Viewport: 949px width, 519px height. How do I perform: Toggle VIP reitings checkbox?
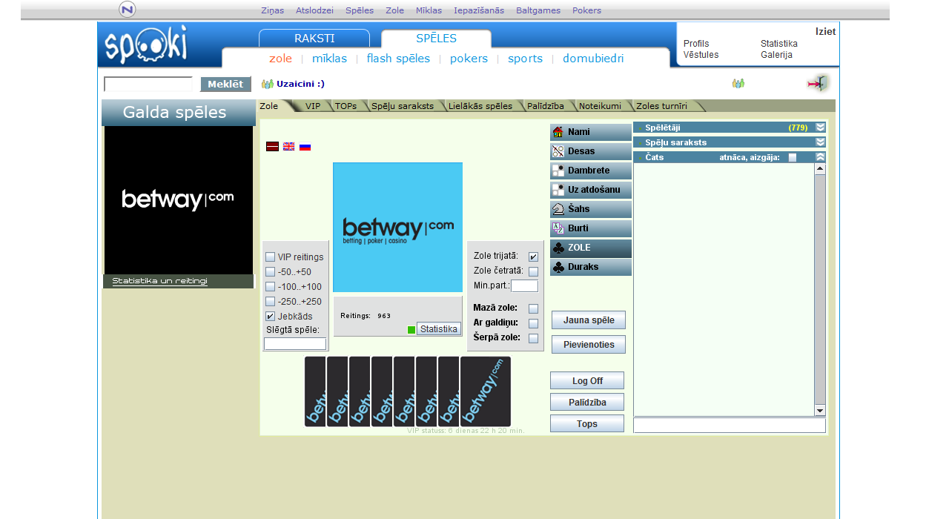[270, 257]
